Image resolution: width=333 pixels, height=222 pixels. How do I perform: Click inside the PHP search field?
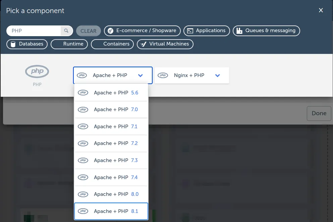[34, 30]
